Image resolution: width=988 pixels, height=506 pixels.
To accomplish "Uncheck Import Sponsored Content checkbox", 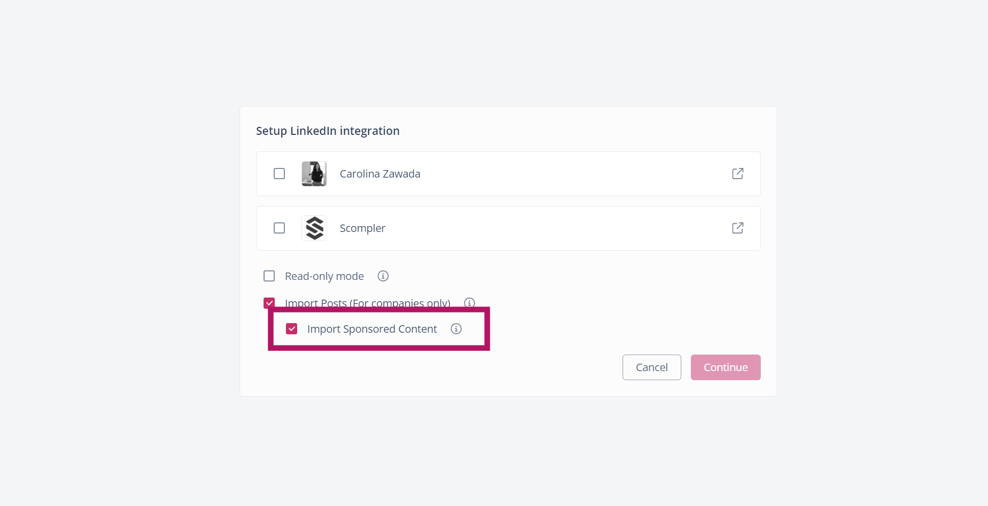I will coord(292,329).
